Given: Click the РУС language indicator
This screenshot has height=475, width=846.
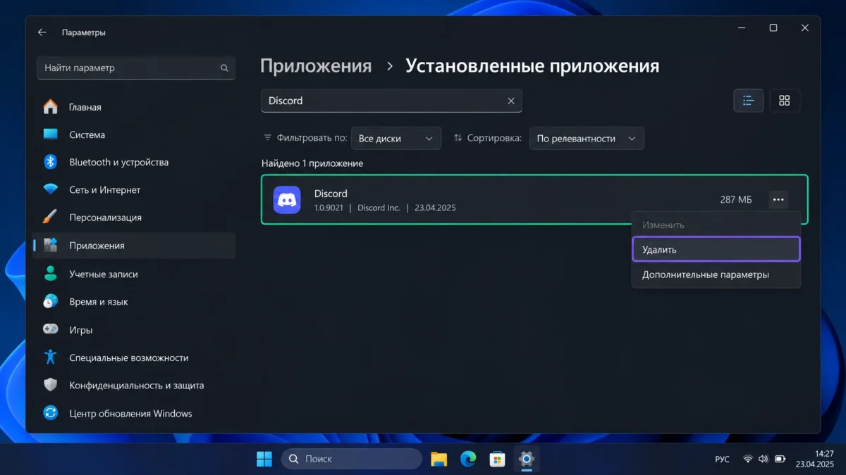Looking at the screenshot, I should (722, 459).
